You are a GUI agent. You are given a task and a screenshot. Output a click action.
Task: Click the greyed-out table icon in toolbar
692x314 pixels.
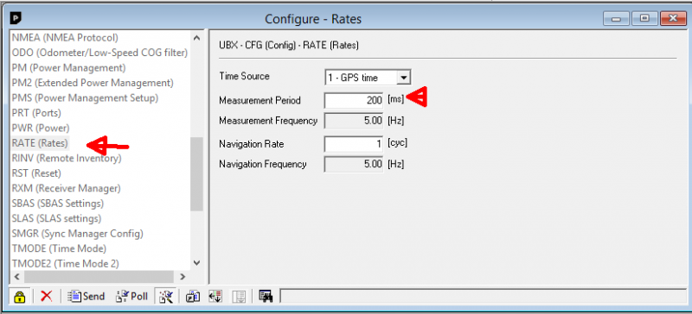239,297
